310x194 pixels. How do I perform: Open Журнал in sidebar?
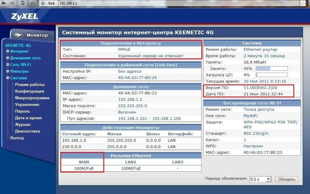(23, 124)
